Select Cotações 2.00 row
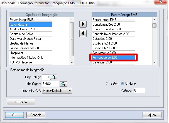The height and width of the screenshot is (123, 169). click(x=113, y=39)
